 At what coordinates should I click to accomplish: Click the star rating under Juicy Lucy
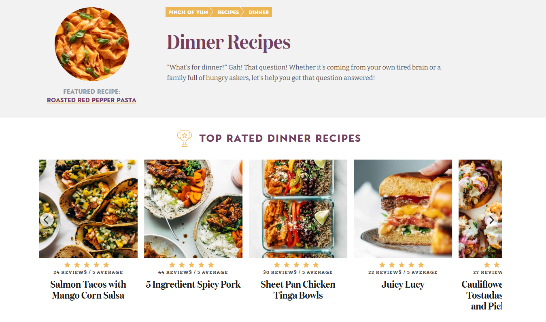[x=402, y=265]
